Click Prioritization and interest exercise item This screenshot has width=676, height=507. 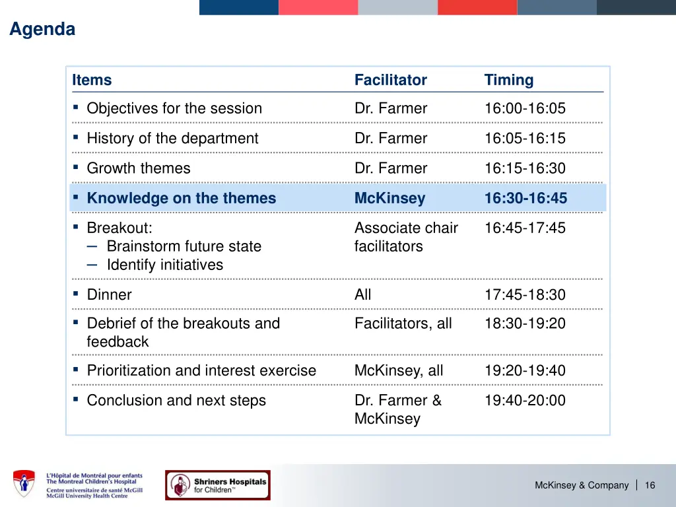(x=201, y=370)
